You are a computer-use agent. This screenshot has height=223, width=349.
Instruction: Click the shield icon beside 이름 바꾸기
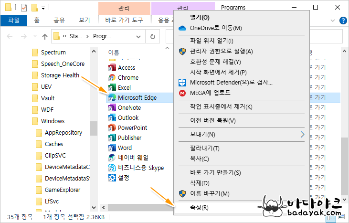pyautogui.click(x=182, y=193)
